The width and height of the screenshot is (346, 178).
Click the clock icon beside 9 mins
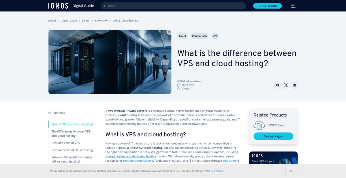tap(179, 89)
